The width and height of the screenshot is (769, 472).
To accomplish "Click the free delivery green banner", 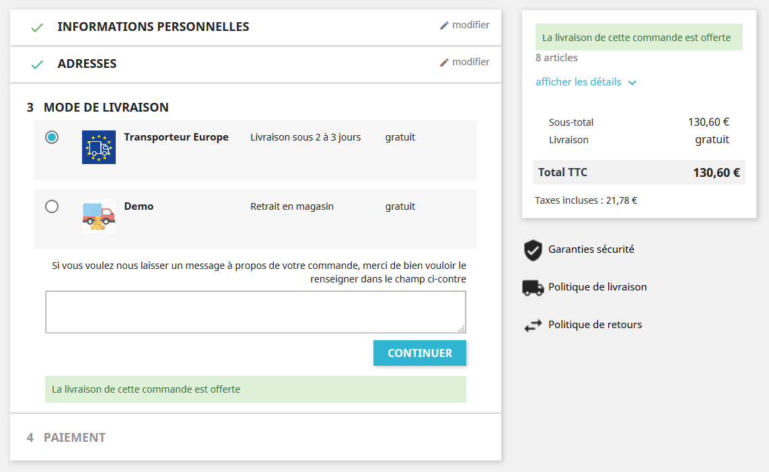I will (x=255, y=389).
